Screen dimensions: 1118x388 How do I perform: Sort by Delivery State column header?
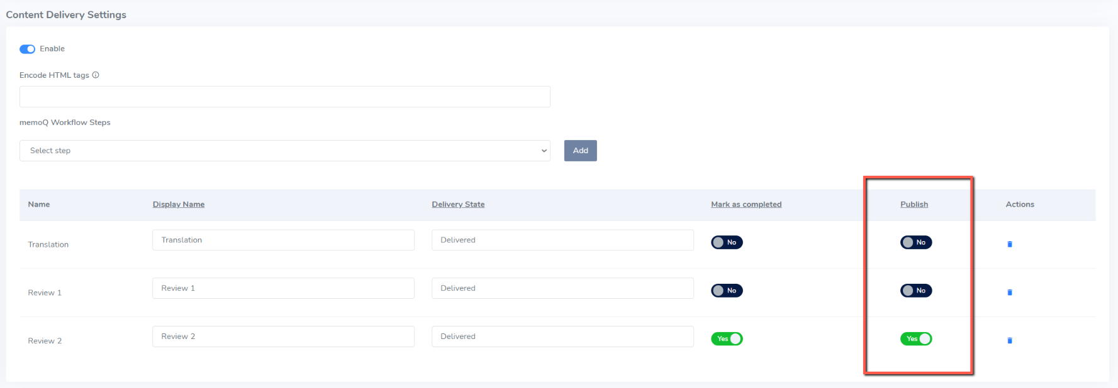coord(458,205)
